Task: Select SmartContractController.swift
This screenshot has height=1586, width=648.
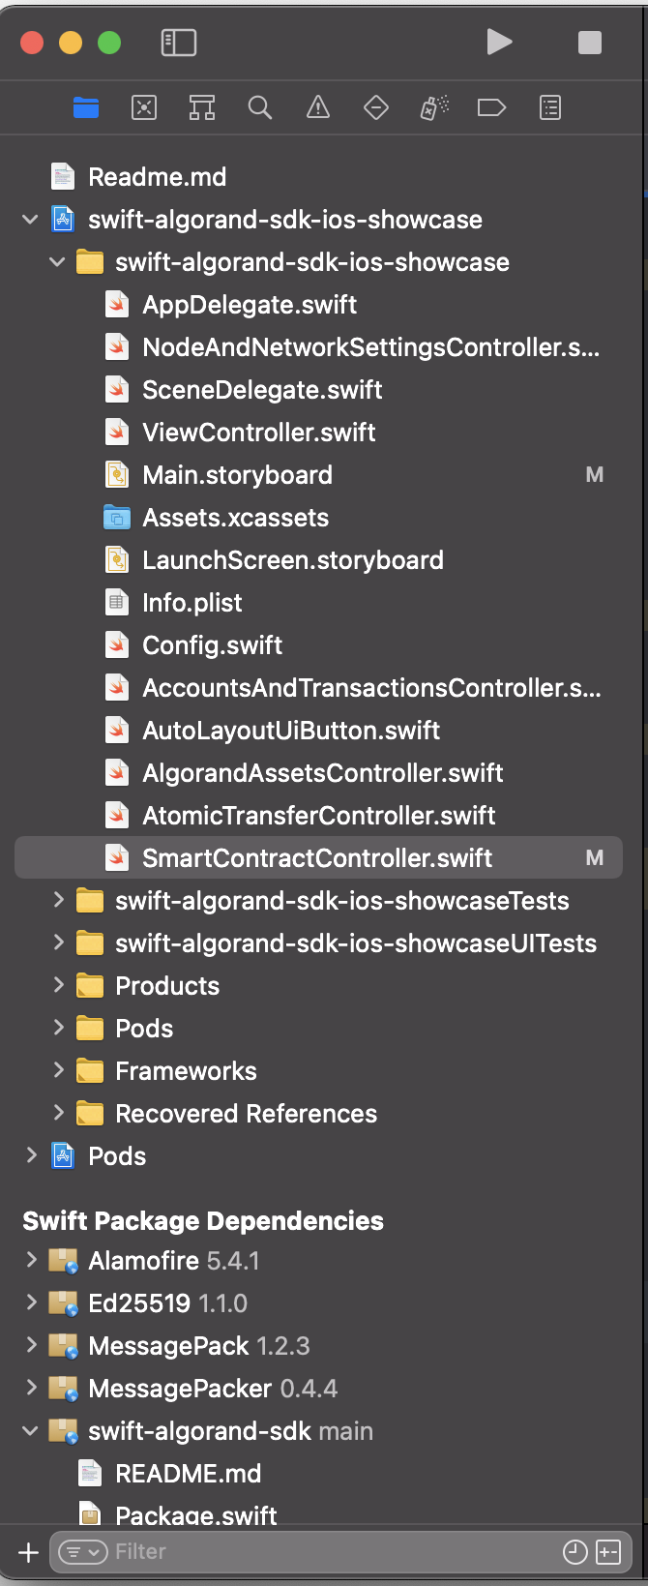Action: pos(318,858)
